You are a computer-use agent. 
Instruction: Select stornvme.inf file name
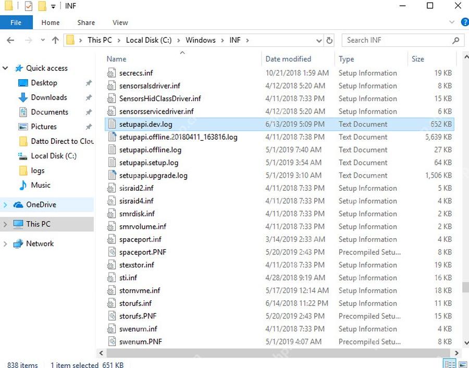tap(140, 290)
